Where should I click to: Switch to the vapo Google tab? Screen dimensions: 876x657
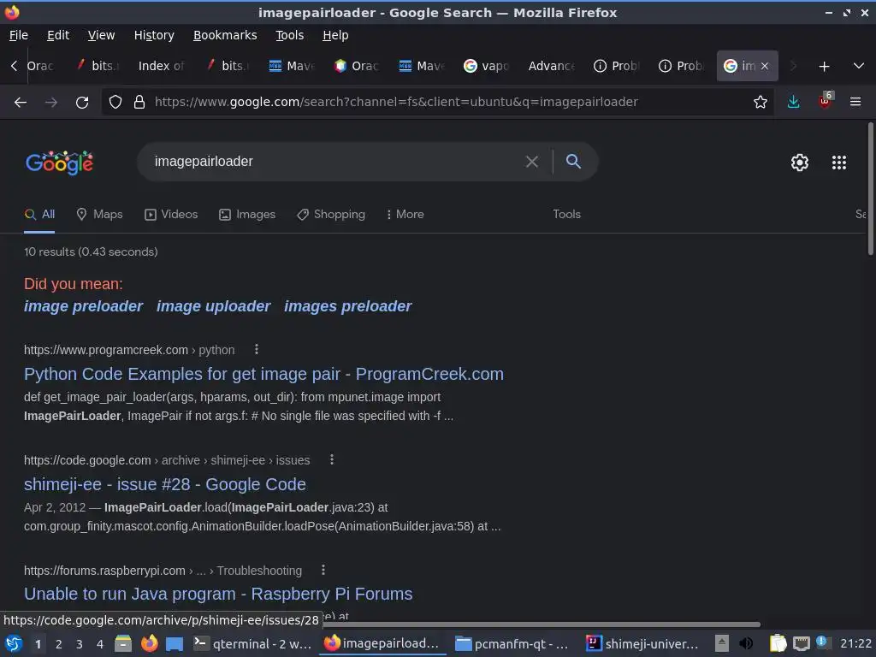click(487, 66)
